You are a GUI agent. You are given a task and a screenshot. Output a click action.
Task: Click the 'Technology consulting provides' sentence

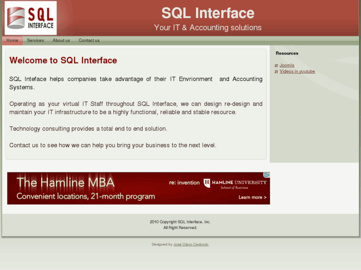pos(88,129)
